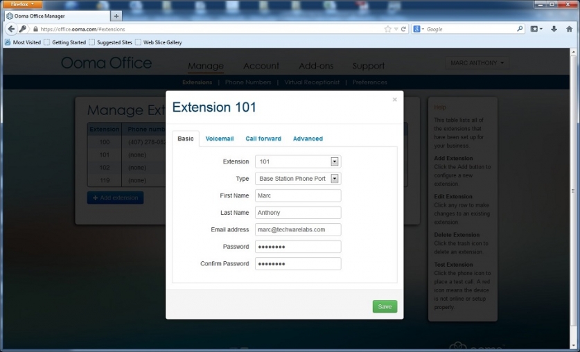Open the downloads arrow icon

coord(554,29)
